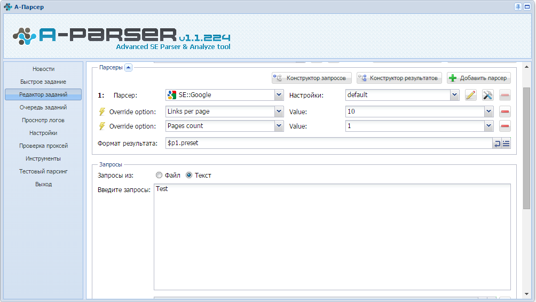Click the default preset field
The width and height of the screenshot is (536, 302).
(398, 95)
